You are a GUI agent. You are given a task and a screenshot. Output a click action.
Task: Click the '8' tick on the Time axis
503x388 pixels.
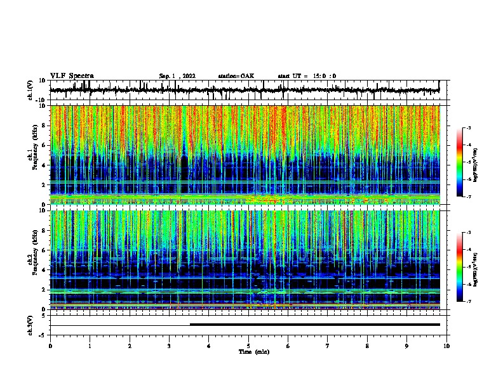click(x=367, y=346)
